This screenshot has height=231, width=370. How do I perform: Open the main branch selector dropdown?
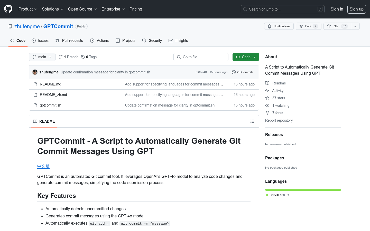click(42, 57)
